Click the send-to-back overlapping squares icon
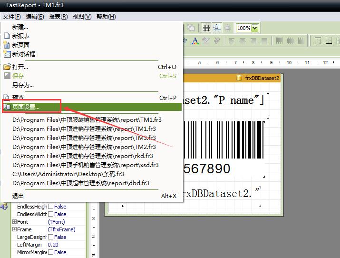The width and height of the screenshot is (340, 258). (x=191, y=28)
